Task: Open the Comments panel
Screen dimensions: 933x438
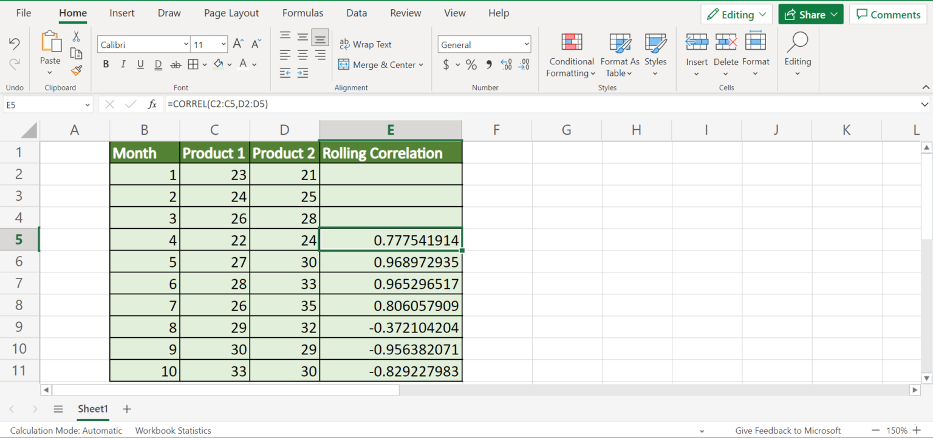Action: pos(887,13)
